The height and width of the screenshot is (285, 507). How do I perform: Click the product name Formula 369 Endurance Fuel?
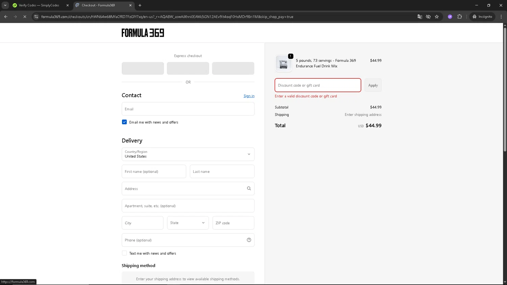pyautogui.click(x=326, y=63)
